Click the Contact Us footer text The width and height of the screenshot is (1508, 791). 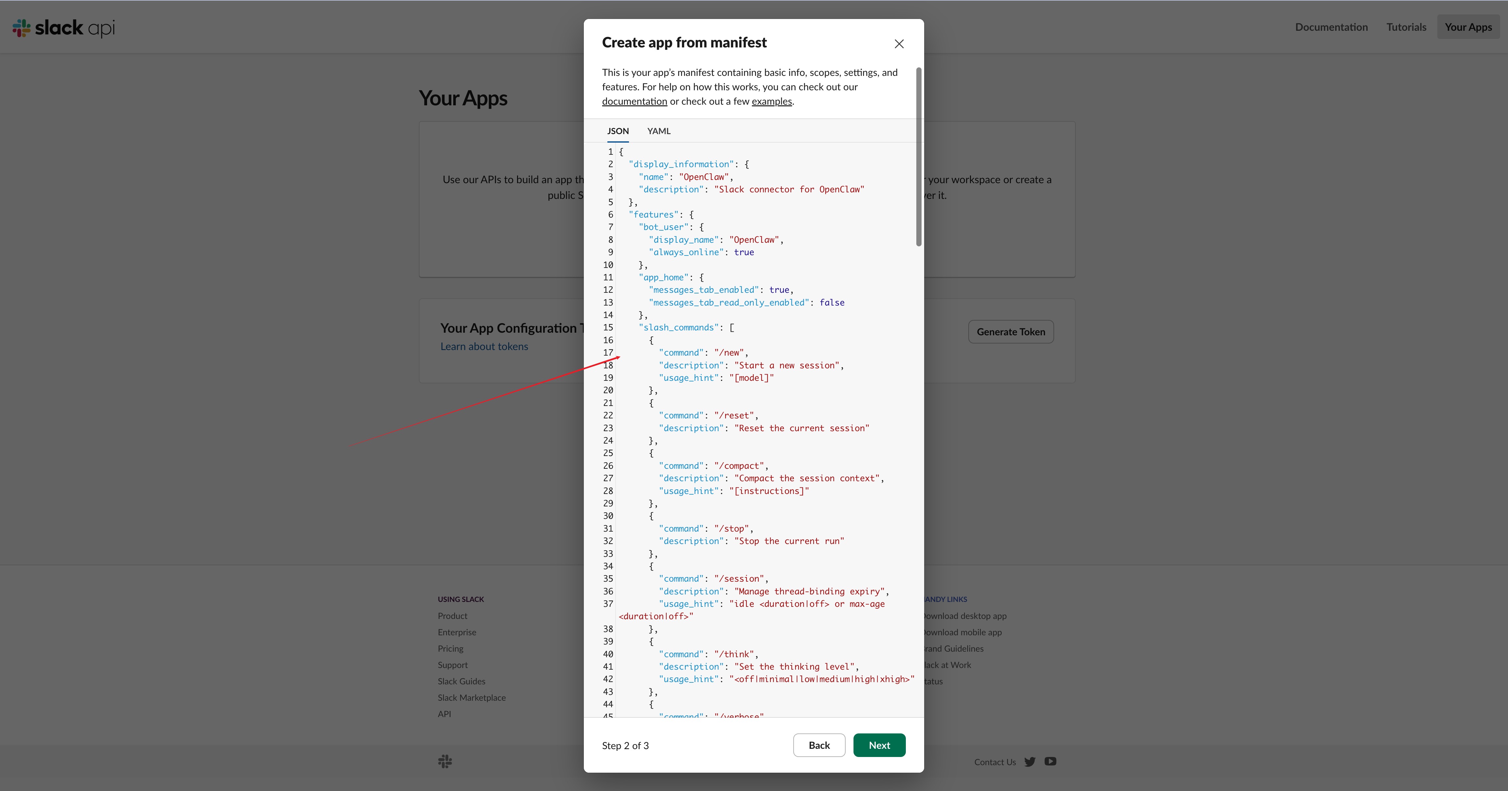[995, 762]
